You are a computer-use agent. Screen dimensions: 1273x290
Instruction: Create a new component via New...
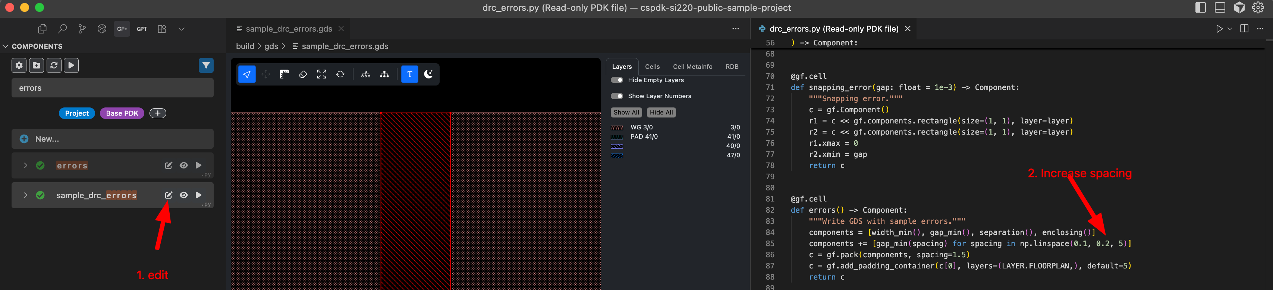tap(113, 139)
